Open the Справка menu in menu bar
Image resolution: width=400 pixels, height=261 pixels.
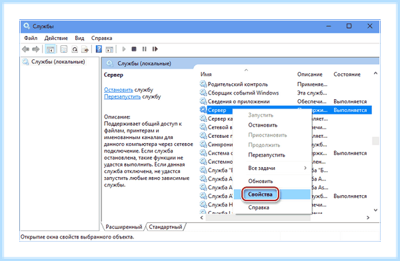point(102,38)
